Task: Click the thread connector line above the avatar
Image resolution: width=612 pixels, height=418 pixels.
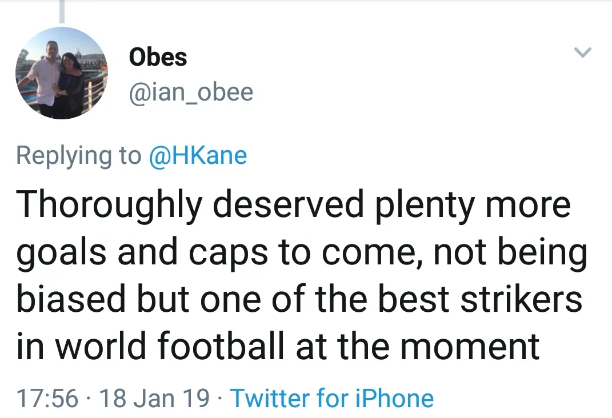Action: click(x=61, y=13)
